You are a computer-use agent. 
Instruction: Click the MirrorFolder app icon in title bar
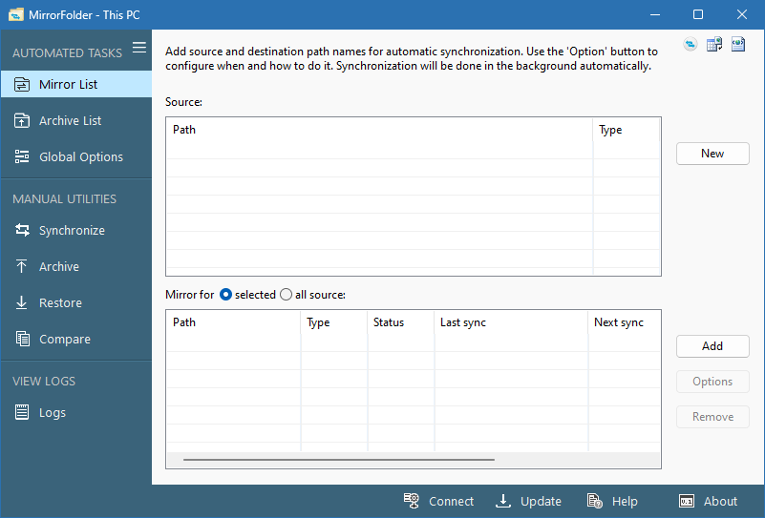tap(16, 14)
